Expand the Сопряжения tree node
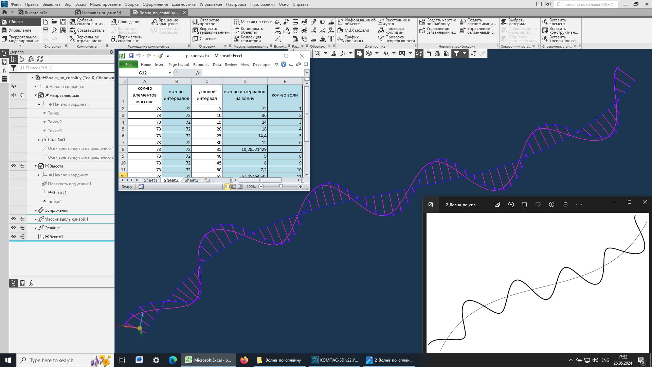 [36, 210]
